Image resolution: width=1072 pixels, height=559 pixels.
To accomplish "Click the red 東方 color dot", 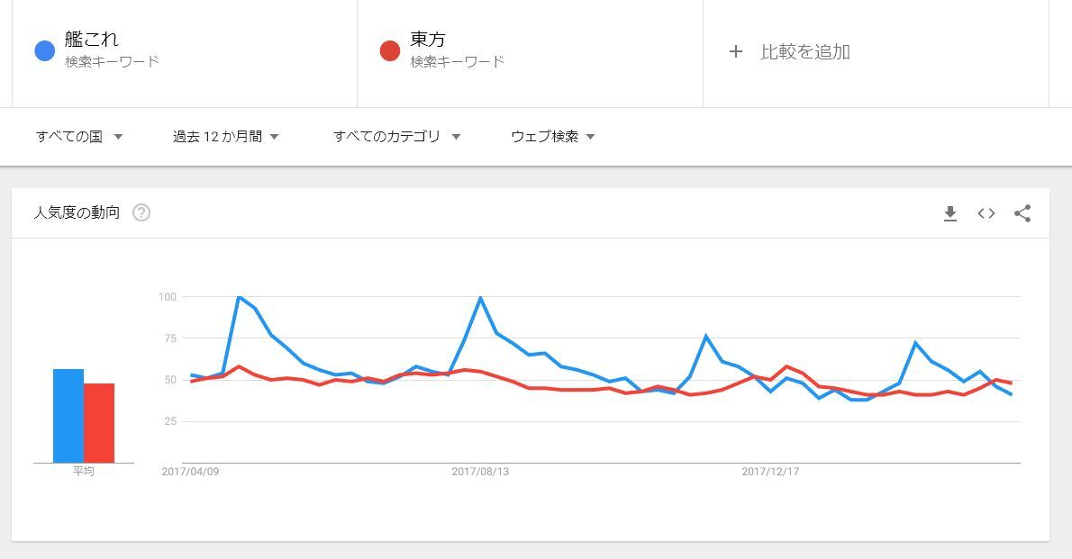I will click(x=390, y=50).
